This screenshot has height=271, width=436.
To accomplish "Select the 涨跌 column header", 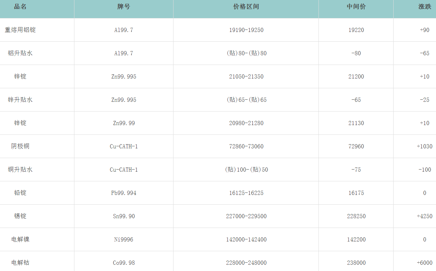I will click(x=425, y=7).
